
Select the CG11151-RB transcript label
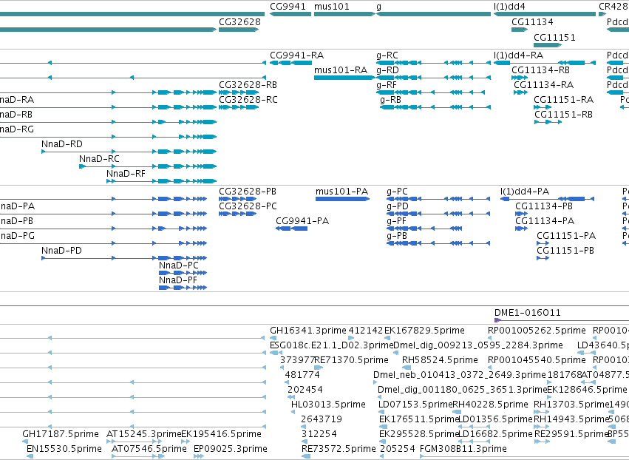point(563,115)
